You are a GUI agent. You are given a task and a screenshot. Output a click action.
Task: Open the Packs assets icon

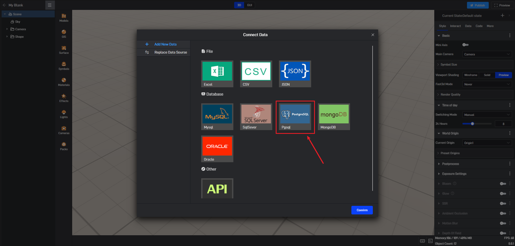click(64, 146)
